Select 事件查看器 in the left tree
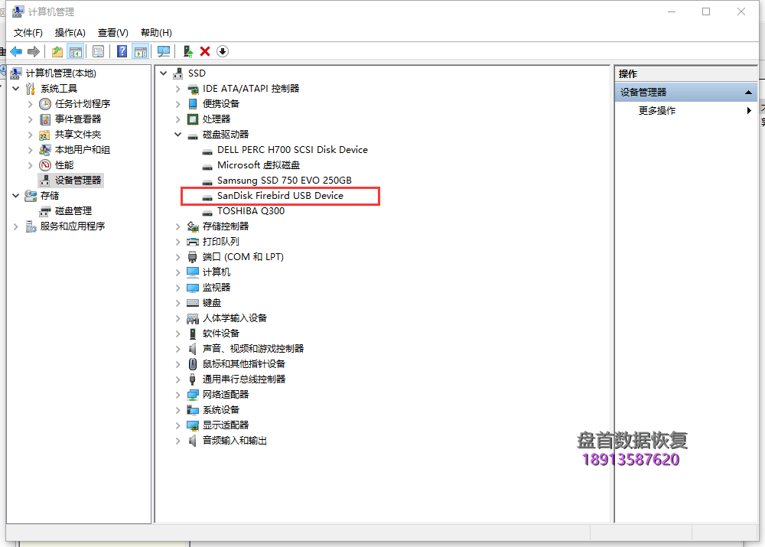Viewport: 765px width, 547px height. point(78,119)
